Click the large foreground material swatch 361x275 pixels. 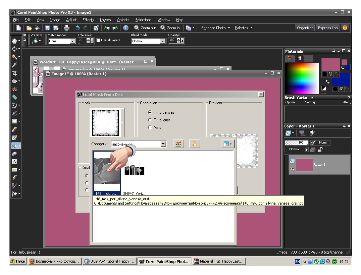[x=330, y=65]
